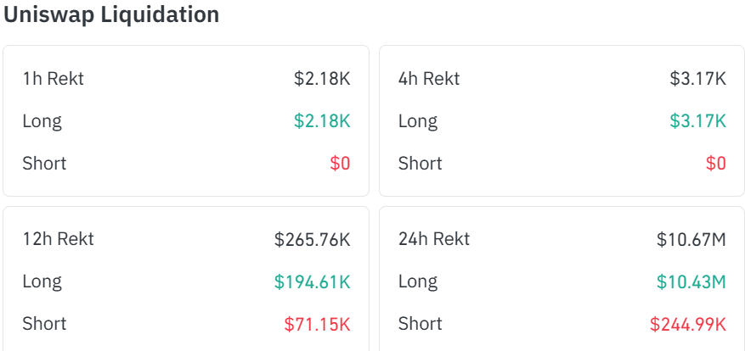
Task: Click the 24h Long value $10.43M
Action: tap(691, 281)
